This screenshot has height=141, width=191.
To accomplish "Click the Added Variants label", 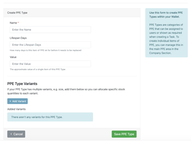I will (16, 109).
